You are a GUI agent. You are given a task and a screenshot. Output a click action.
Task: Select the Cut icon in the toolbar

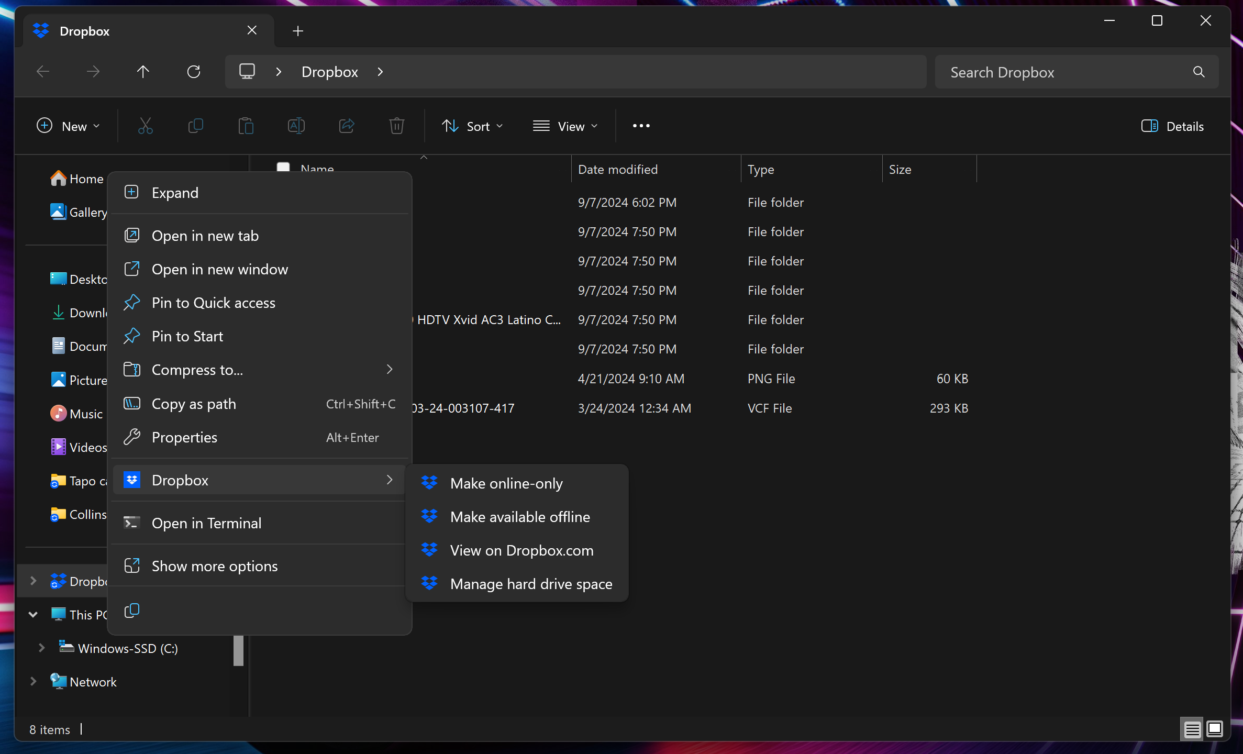point(145,126)
